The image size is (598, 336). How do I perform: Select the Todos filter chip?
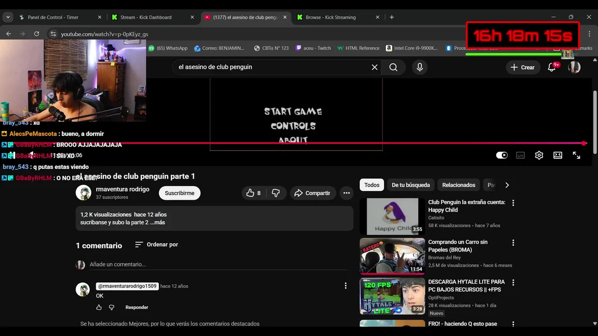coord(372,185)
